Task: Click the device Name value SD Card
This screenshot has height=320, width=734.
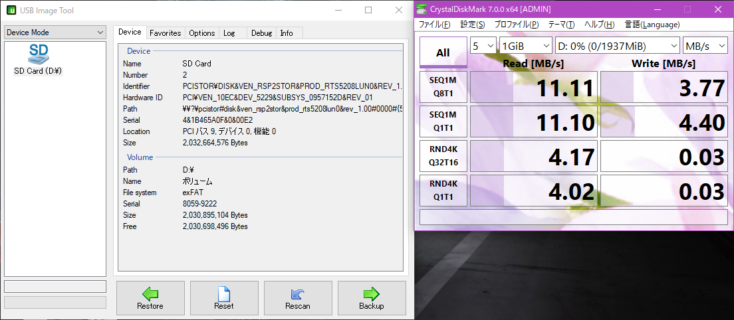Action: [197, 64]
